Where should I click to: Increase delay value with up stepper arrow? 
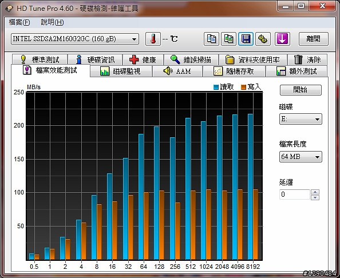pos(315,192)
